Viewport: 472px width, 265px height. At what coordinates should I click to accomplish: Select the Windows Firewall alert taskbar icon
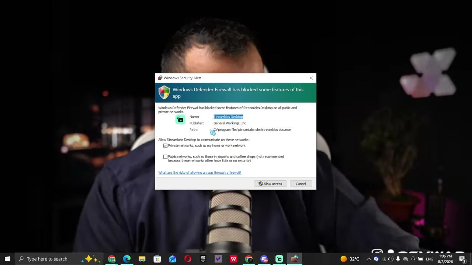(294, 259)
